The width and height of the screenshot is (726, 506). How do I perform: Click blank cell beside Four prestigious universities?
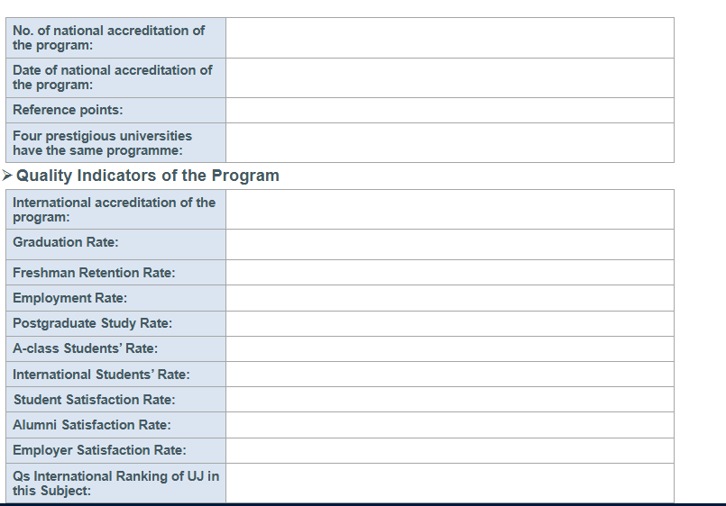[x=449, y=142]
